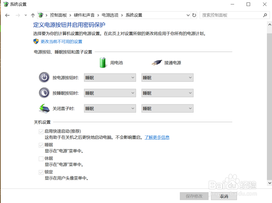Open lid close on-battery dropdown
This screenshot has width=272, height=203.
[x=110, y=108]
